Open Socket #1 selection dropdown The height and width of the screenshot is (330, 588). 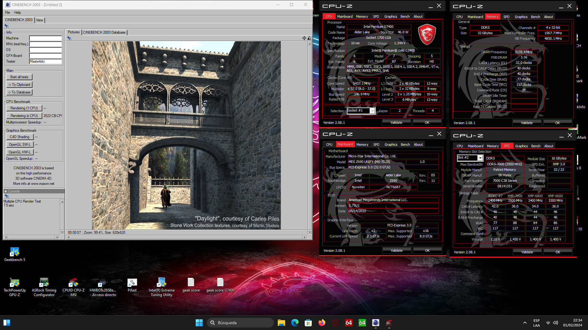tap(372, 111)
